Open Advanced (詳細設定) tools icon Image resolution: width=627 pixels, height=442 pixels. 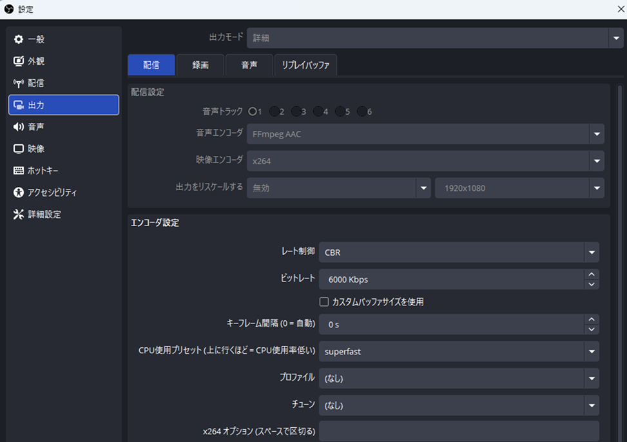pos(19,215)
